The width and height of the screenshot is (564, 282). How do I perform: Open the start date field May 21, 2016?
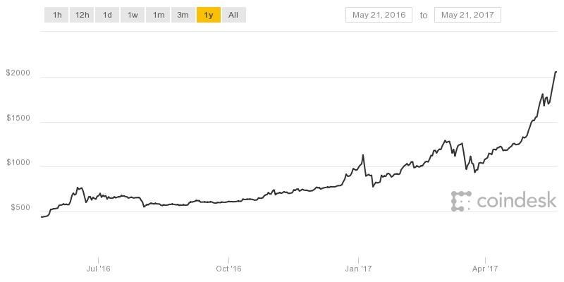379,15
